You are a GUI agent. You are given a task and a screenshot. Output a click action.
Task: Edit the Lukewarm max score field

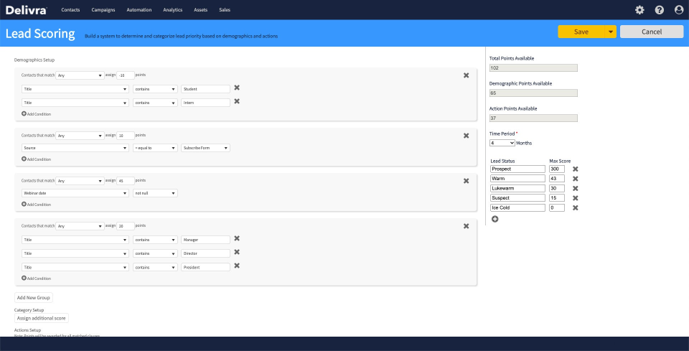point(557,189)
